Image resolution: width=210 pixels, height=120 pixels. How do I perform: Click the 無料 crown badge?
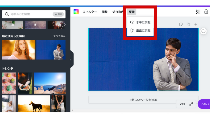click(58, 14)
